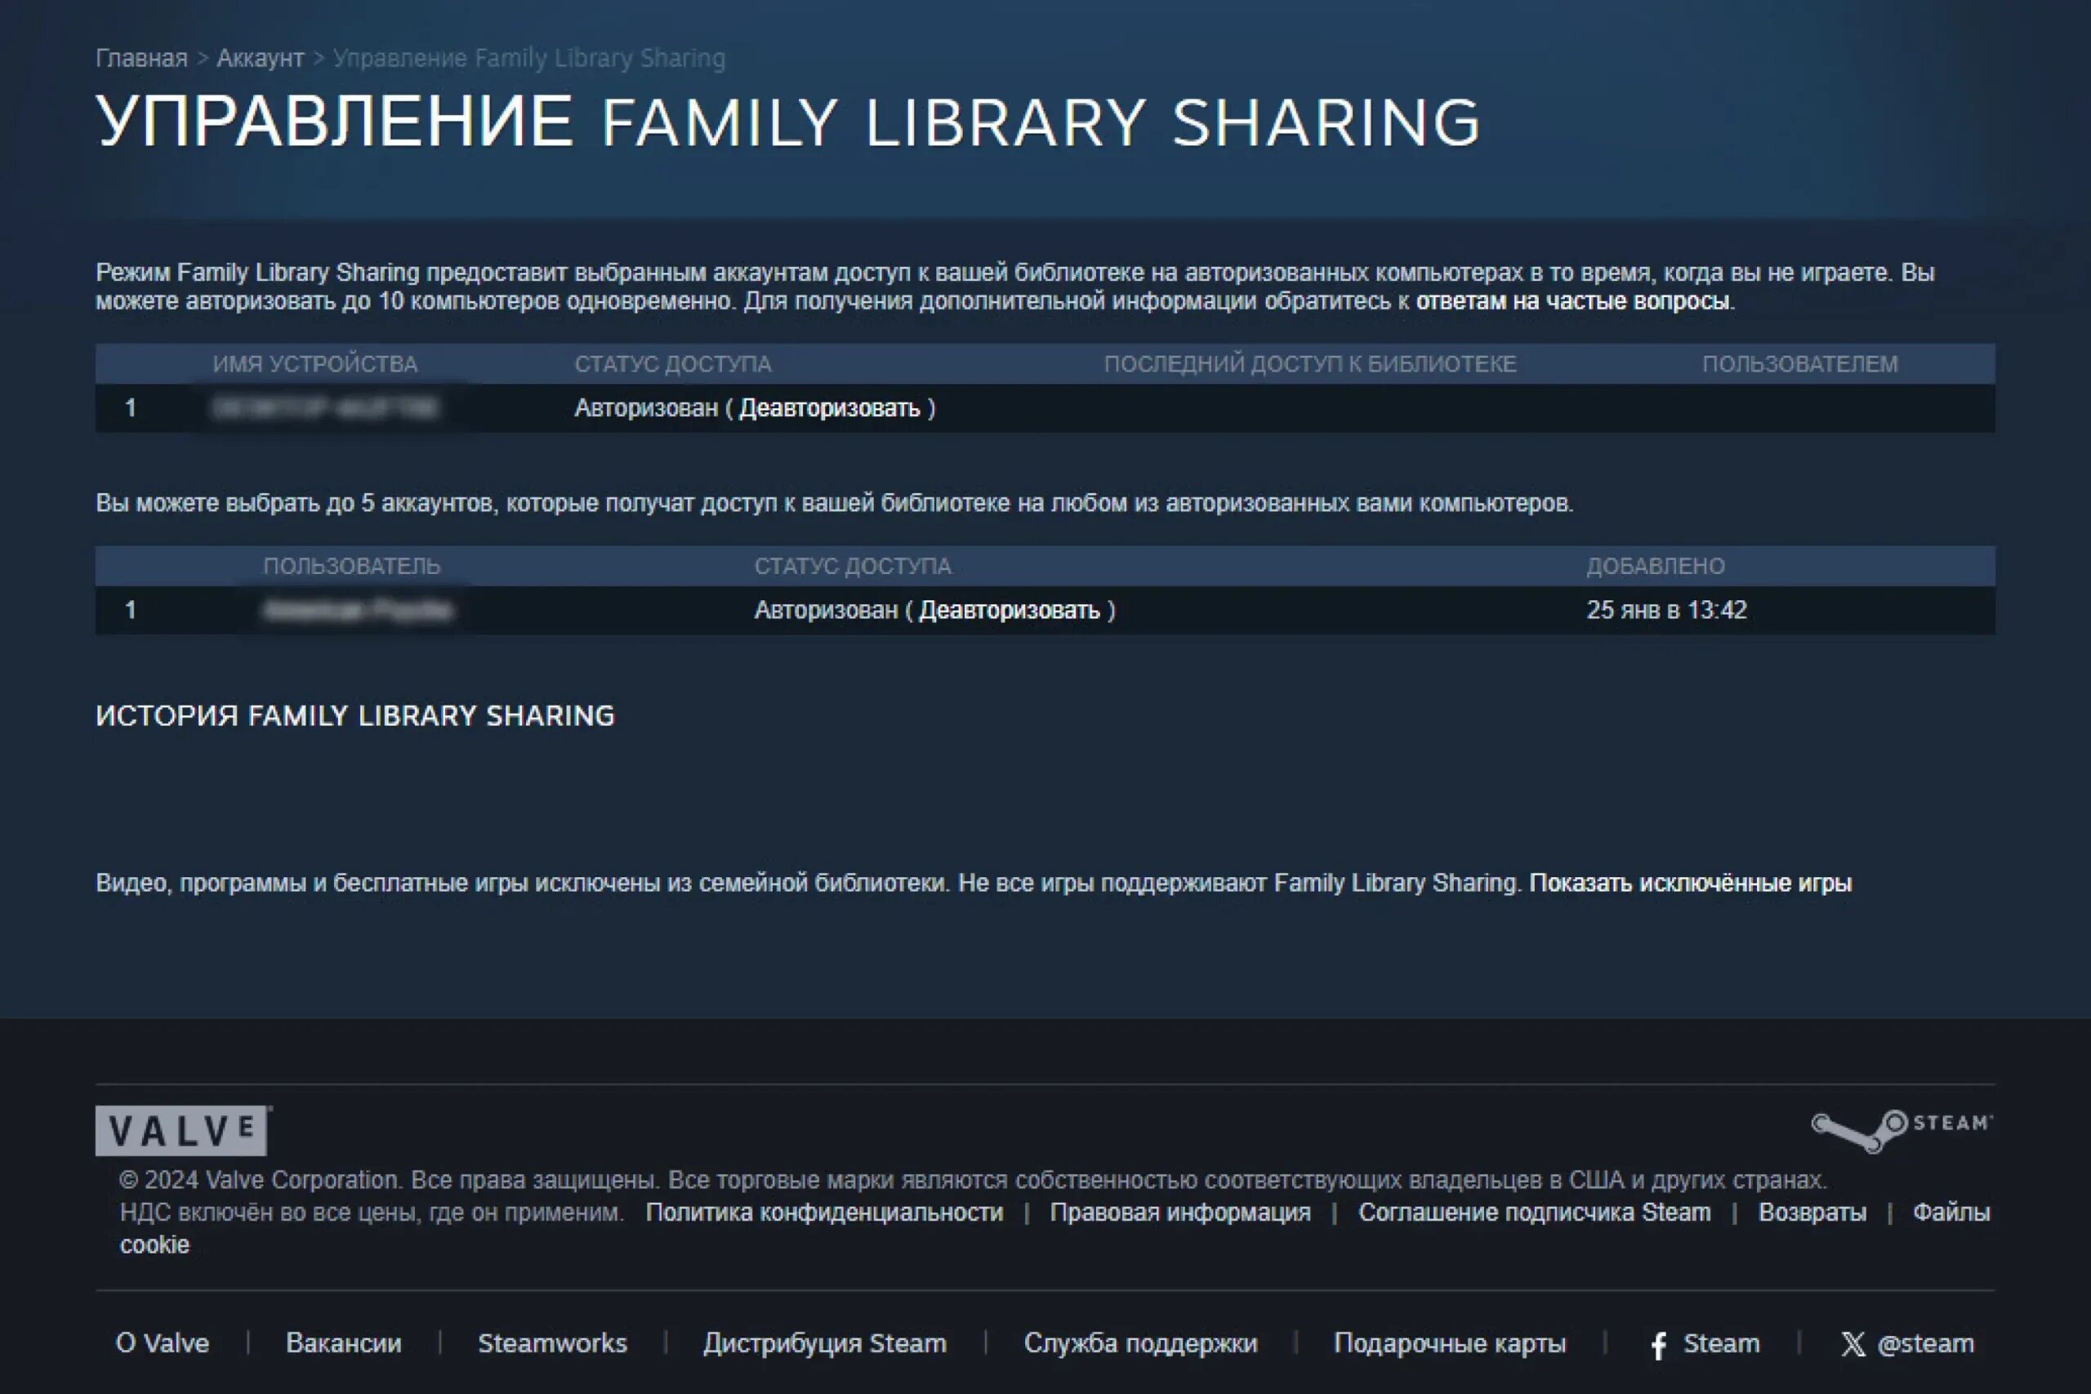
Task: Open Правовая информация link
Action: point(1179,1213)
